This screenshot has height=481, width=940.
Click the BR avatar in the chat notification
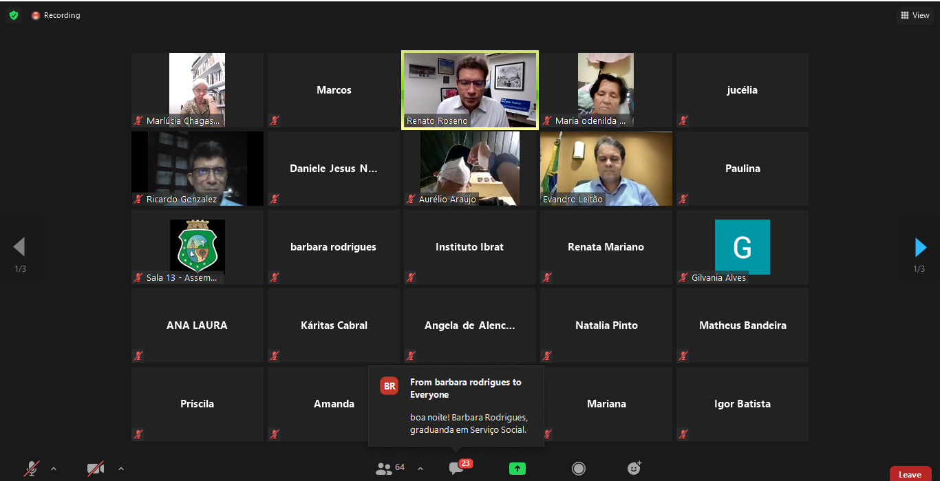coord(389,386)
